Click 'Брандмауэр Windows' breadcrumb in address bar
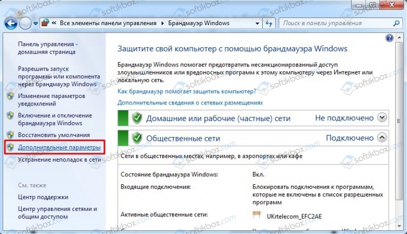This screenshot has width=407, height=234. [199, 23]
